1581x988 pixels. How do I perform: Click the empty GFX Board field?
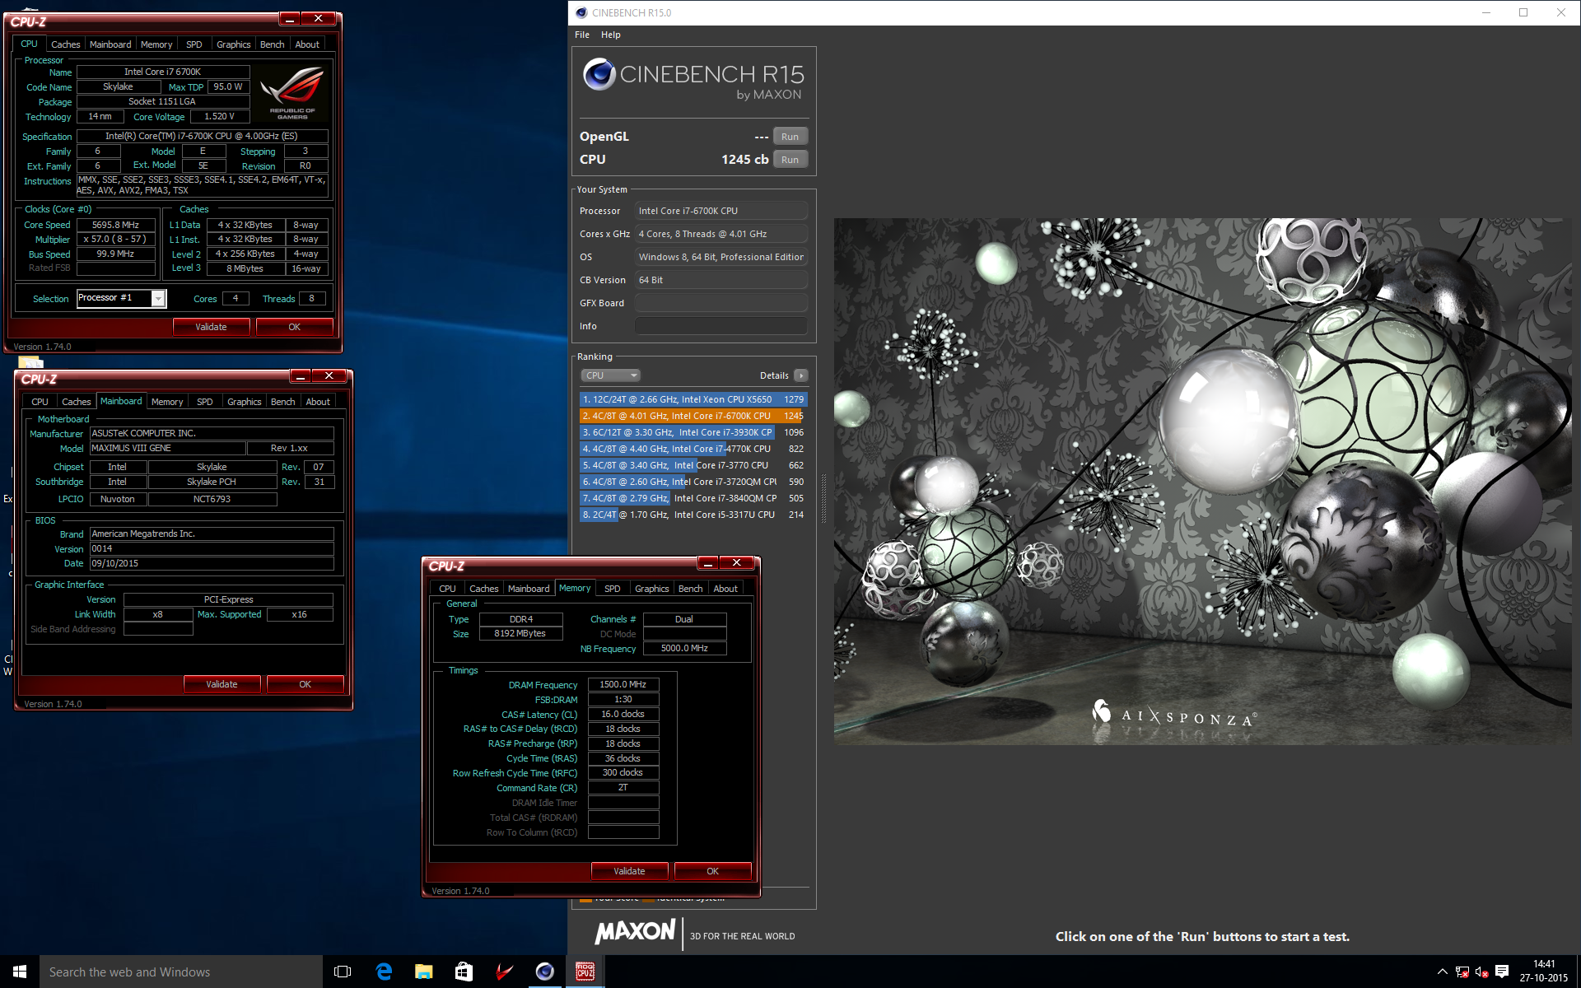tap(721, 303)
